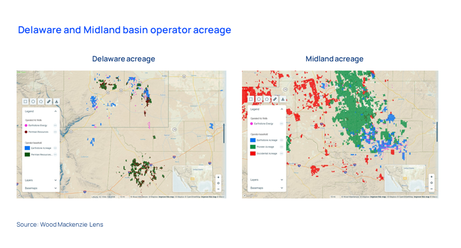
Task: Open options for Permian Resources wells entry
Action: click(55, 132)
